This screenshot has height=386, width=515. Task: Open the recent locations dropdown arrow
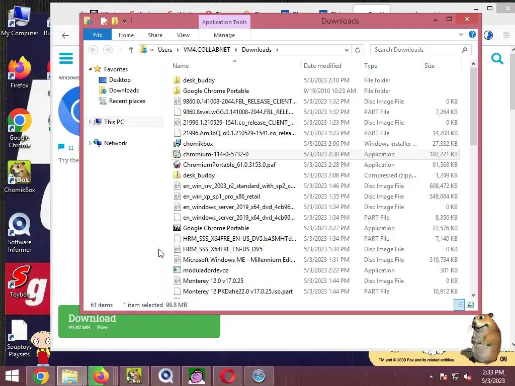[x=120, y=50]
